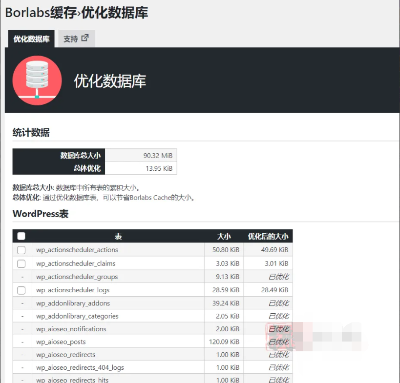400x383 pixels.
Task: Select the wp_actionscheduler_actions table name
Action: (x=77, y=250)
